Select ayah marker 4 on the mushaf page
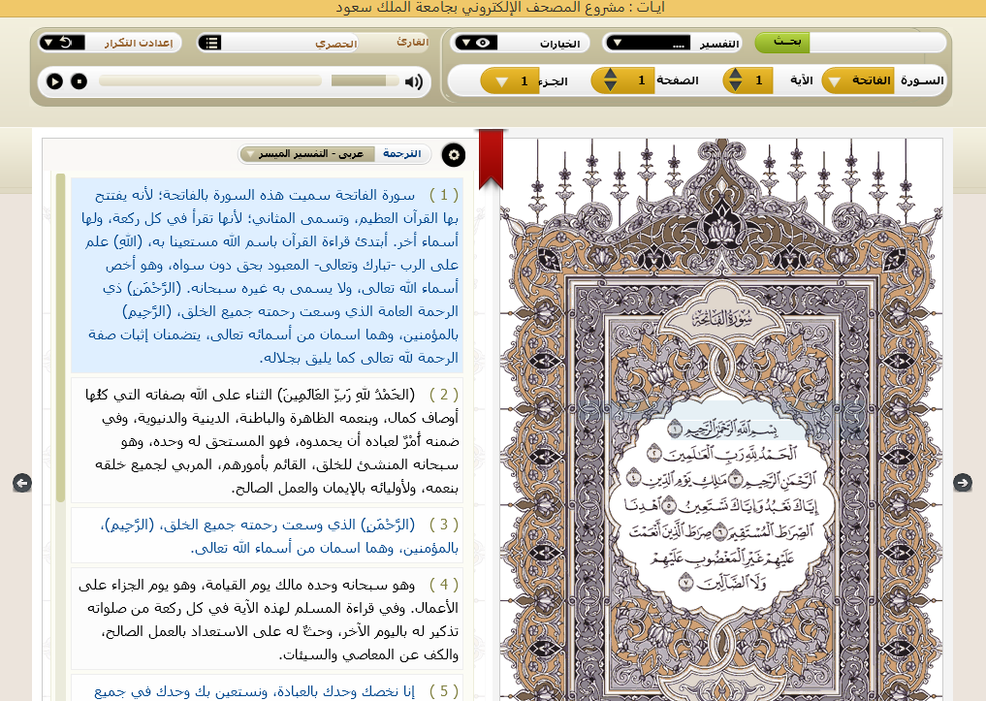Viewport: 986px width, 701px height. click(634, 479)
